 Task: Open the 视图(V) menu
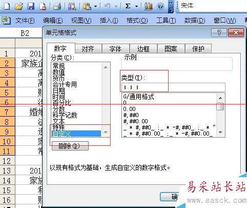[81, 21]
